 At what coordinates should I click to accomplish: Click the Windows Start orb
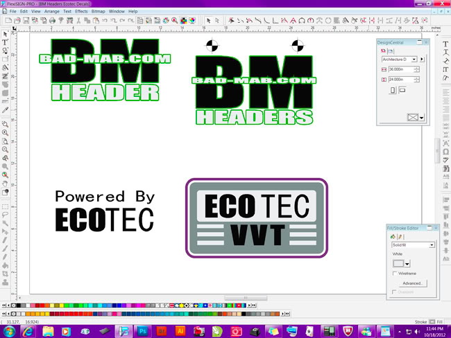pos(9,331)
